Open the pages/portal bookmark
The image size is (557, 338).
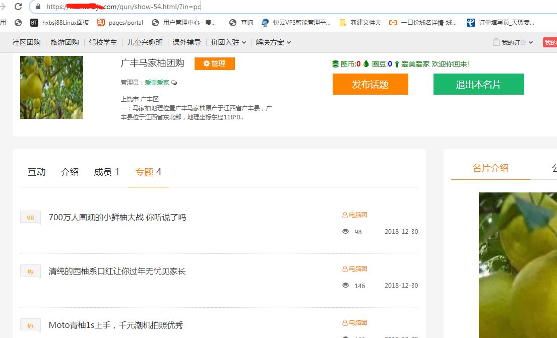pyautogui.click(x=120, y=23)
